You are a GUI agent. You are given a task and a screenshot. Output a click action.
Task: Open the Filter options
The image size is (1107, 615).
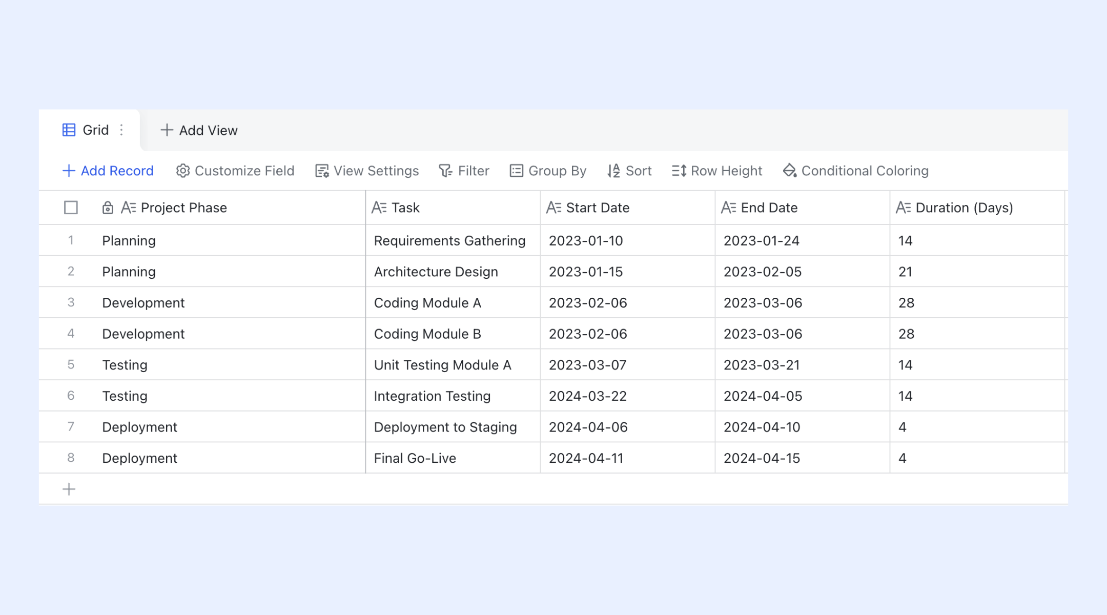point(464,171)
